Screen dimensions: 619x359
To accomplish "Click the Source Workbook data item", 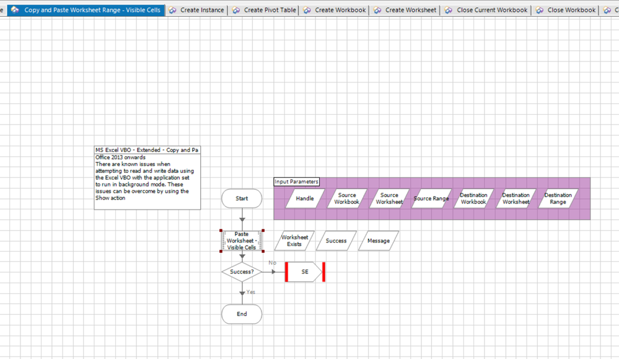I will click(x=347, y=198).
